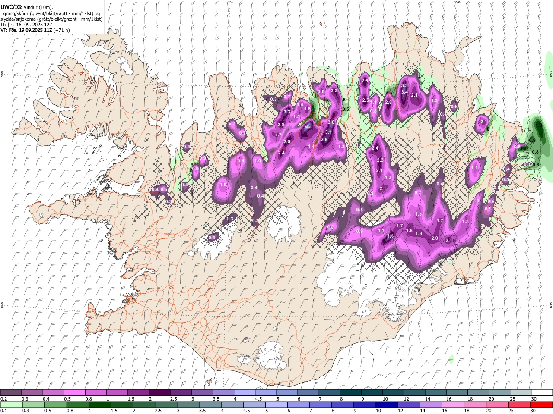Image resolution: width=553 pixels, height=414 pixels.
Task: Select the darkest purple swatch between 2 and 2.5, upper row
Action: pyautogui.click(x=159, y=393)
